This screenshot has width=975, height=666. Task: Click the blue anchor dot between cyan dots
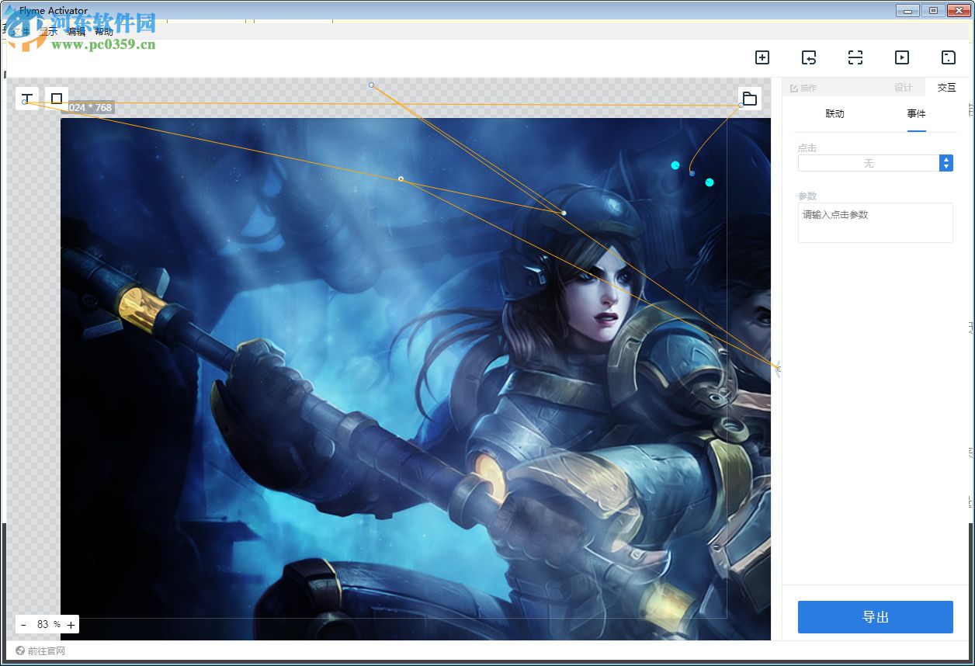[x=692, y=173]
